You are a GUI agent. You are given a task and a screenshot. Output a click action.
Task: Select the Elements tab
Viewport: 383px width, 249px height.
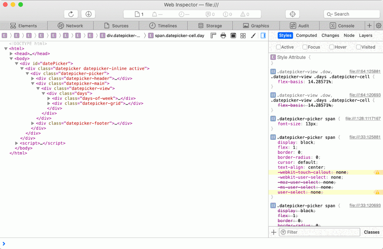[23, 25]
